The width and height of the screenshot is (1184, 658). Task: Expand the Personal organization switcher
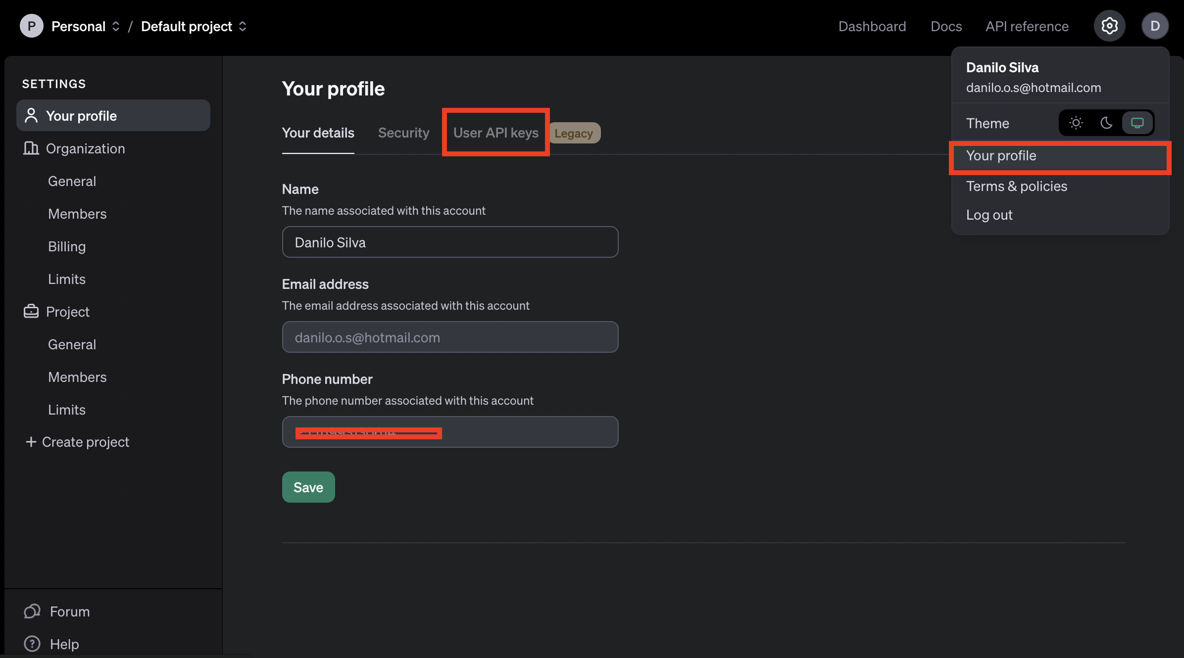pos(115,26)
